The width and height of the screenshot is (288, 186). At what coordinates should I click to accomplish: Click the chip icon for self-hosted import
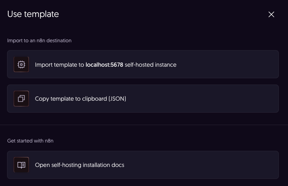point(21,64)
